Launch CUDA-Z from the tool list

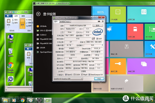(x=42, y=35)
